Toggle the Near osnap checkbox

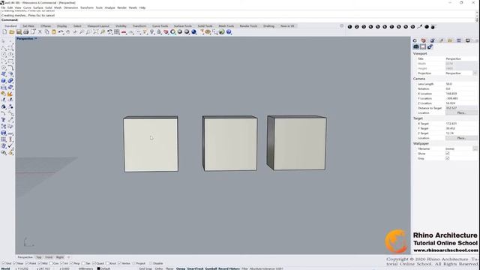pyautogui.click(x=15, y=263)
